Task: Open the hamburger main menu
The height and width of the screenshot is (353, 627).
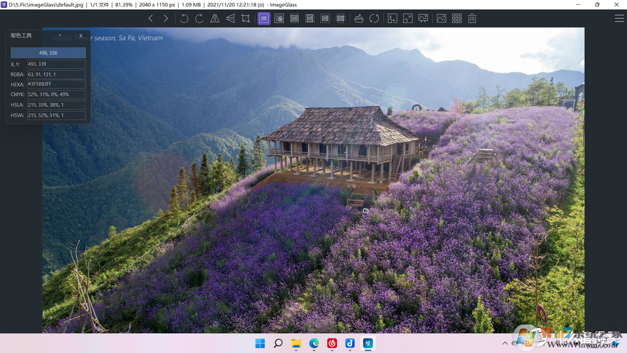Action: [619, 18]
